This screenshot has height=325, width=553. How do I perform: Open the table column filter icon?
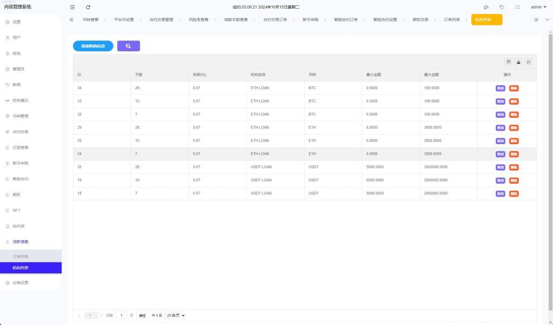coord(508,62)
